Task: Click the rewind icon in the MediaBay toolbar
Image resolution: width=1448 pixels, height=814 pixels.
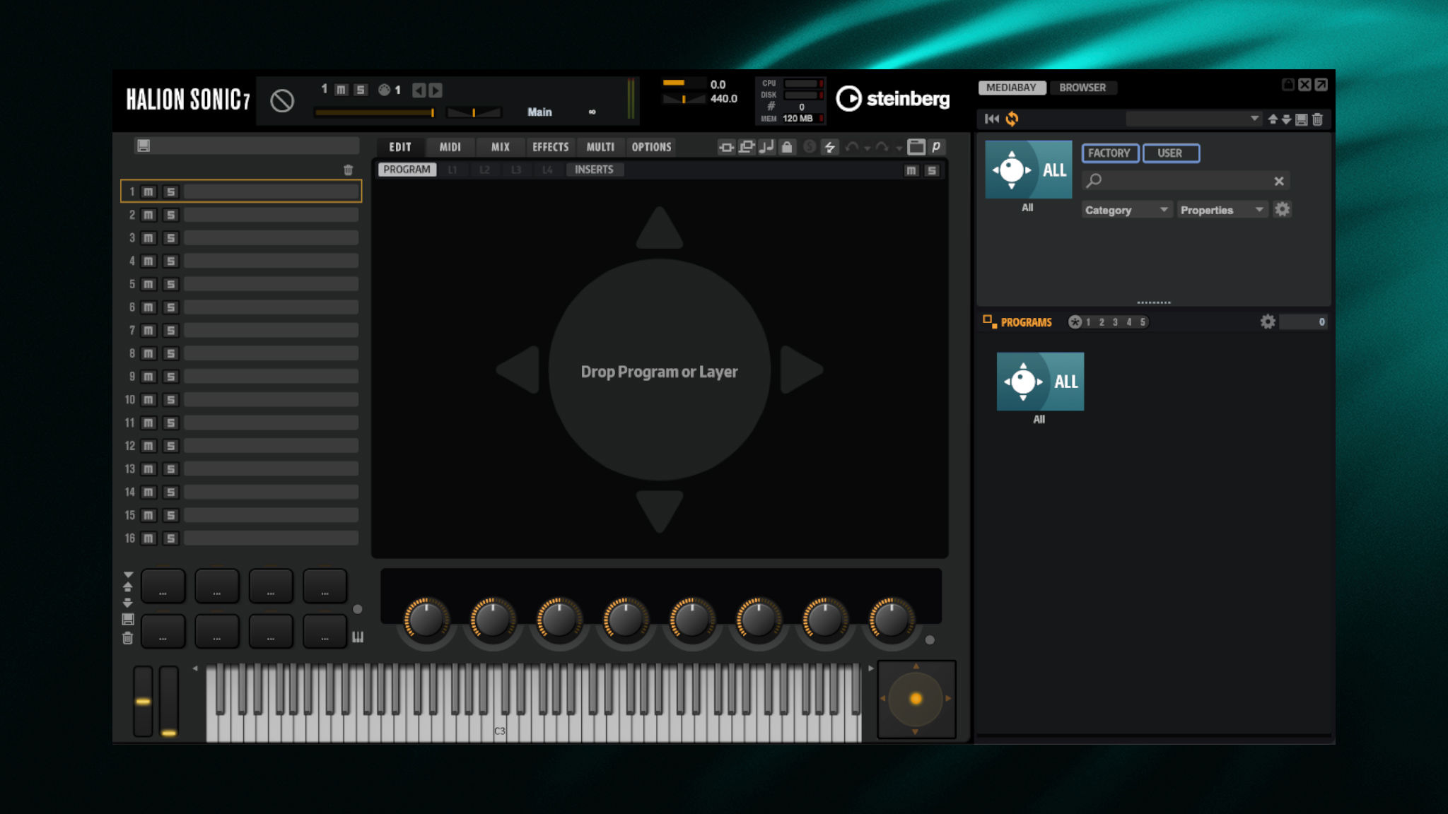Action: point(992,119)
